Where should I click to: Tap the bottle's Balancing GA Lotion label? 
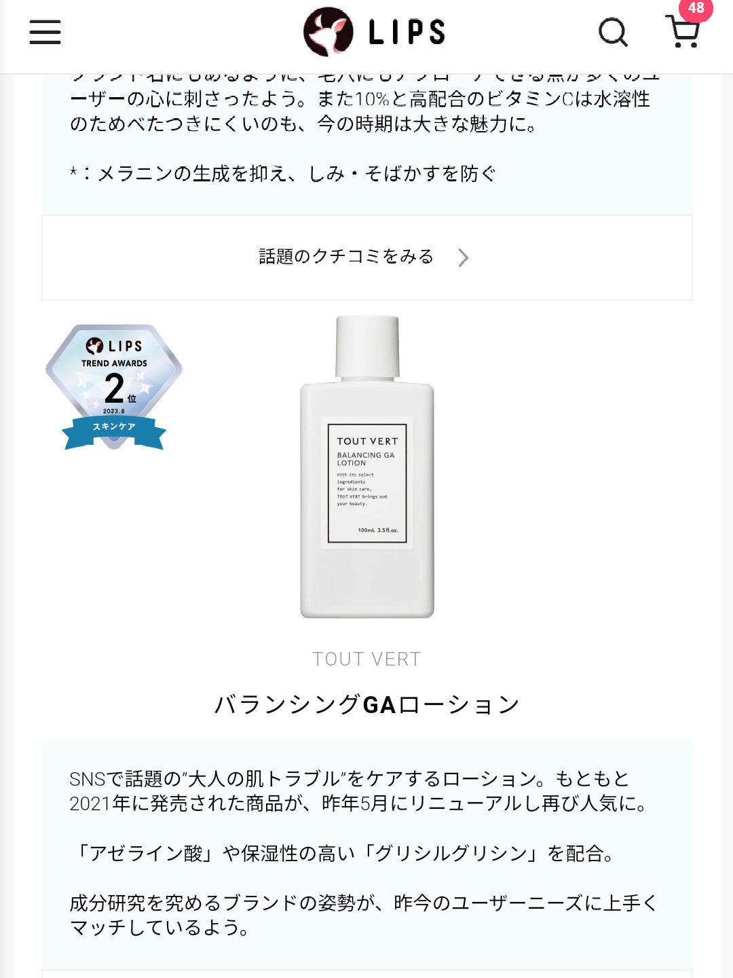click(367, 483)
